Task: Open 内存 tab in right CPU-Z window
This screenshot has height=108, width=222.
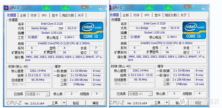Action: [x=136, y=15]
